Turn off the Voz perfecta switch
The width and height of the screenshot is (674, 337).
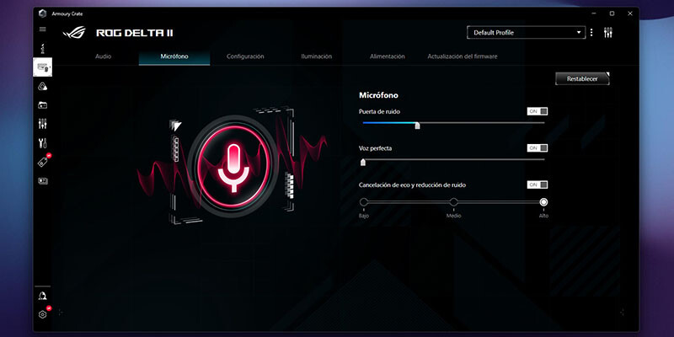coord(538,148)
